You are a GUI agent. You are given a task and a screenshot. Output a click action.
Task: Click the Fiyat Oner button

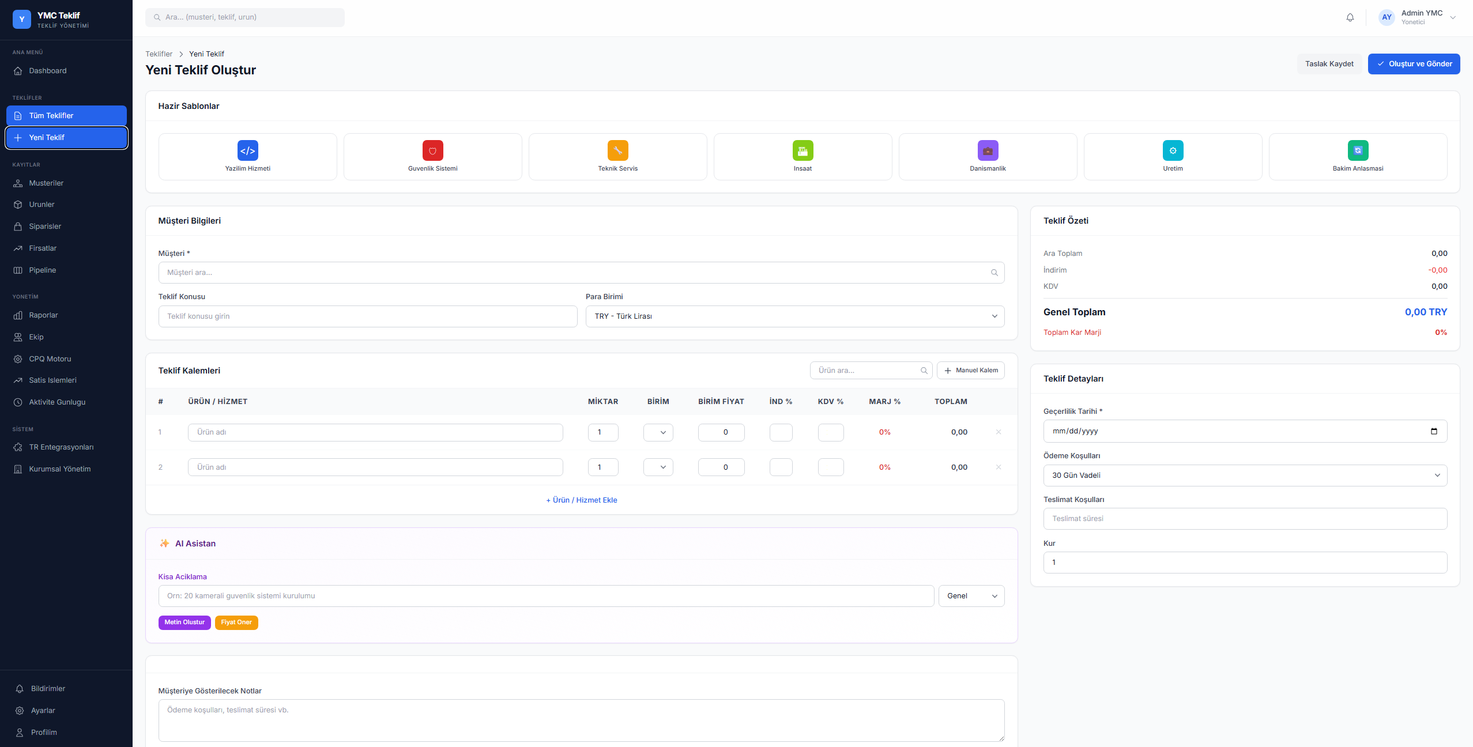coord(236,622)
